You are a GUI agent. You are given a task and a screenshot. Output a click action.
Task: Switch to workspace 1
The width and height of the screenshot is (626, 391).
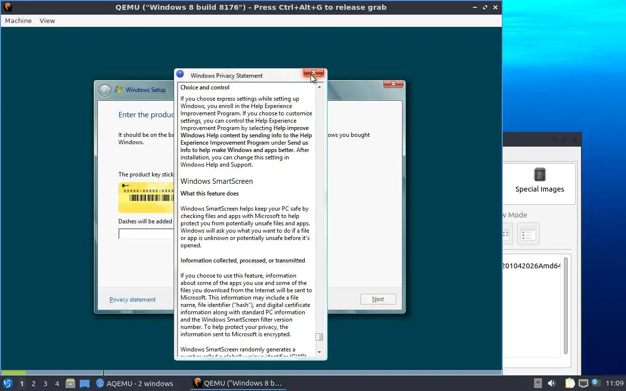click(22, 384)
